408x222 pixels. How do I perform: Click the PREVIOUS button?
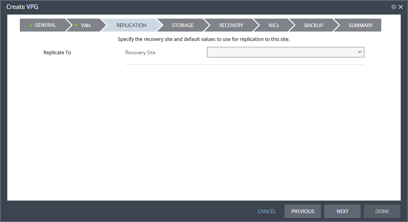[x=303, y=211]
